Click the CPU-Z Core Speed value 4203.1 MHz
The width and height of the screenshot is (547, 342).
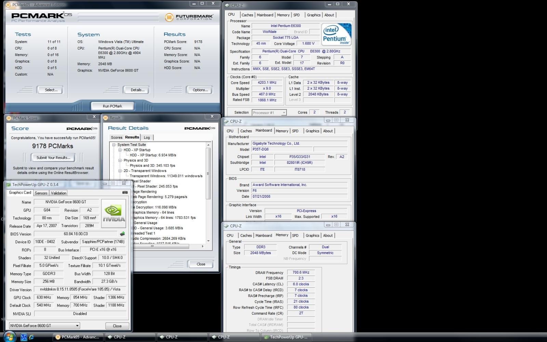(267, 82)
